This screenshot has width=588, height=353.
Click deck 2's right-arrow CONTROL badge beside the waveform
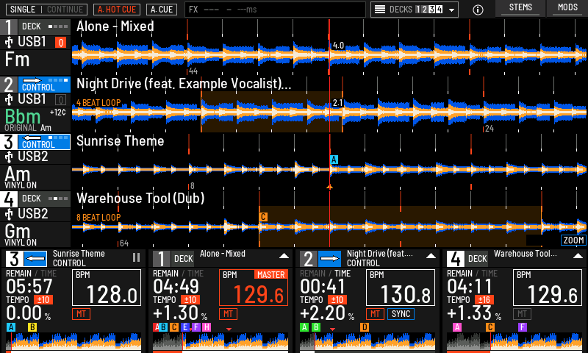coord(44,85)
